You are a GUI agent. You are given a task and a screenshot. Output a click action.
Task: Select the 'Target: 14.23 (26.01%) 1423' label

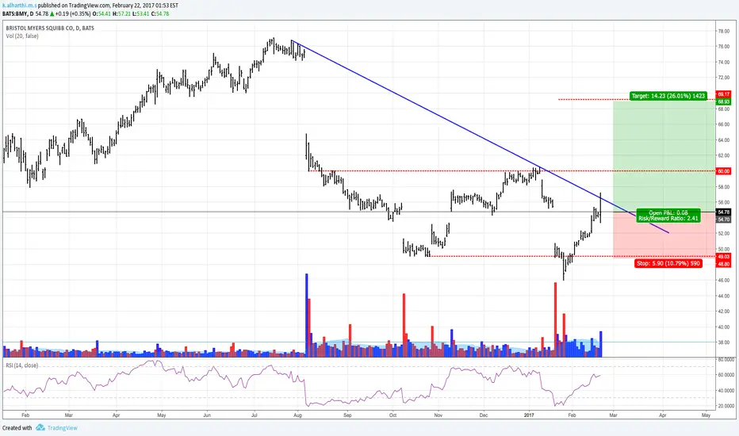[668, 96]
